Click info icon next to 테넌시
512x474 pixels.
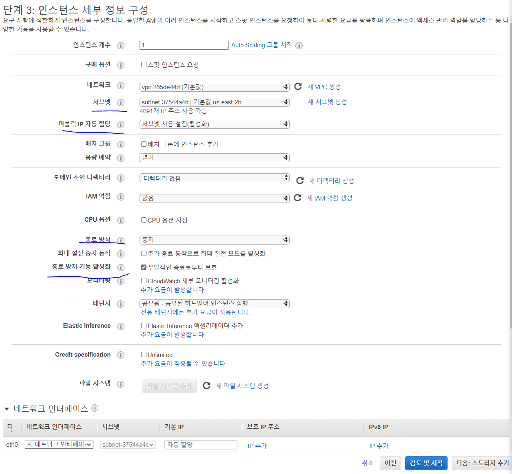[121, 304]
